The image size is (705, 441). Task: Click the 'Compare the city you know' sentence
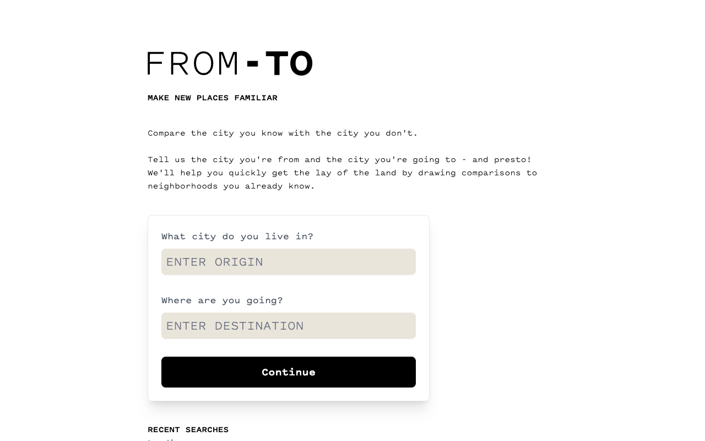click(x=283, y=133)
